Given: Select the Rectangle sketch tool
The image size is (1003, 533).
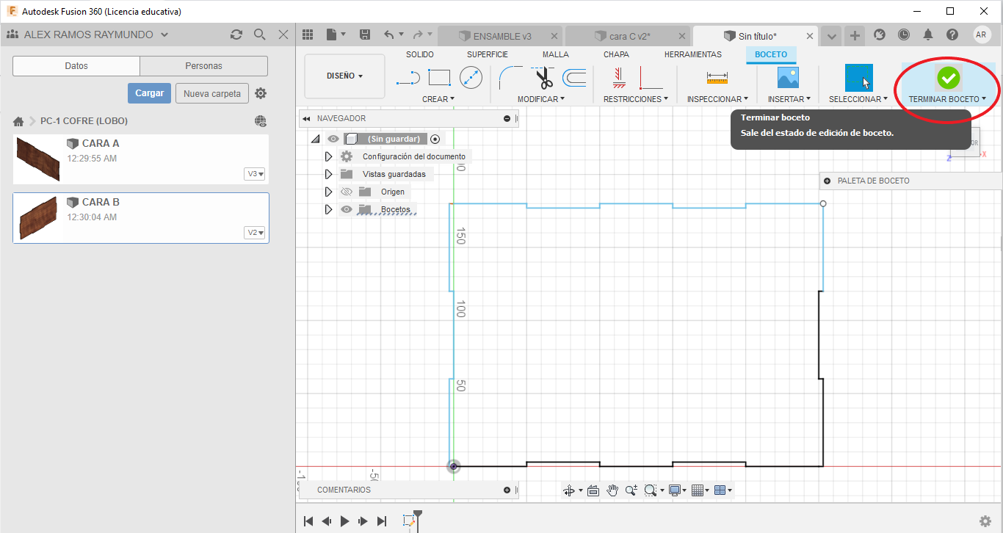Looking at the screenshot, I should point(439,77).
